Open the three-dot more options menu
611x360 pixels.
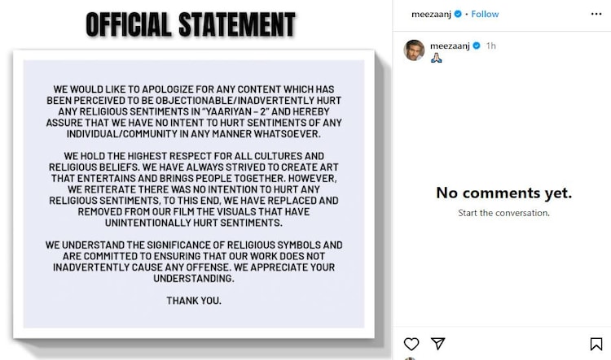(596, 14)
